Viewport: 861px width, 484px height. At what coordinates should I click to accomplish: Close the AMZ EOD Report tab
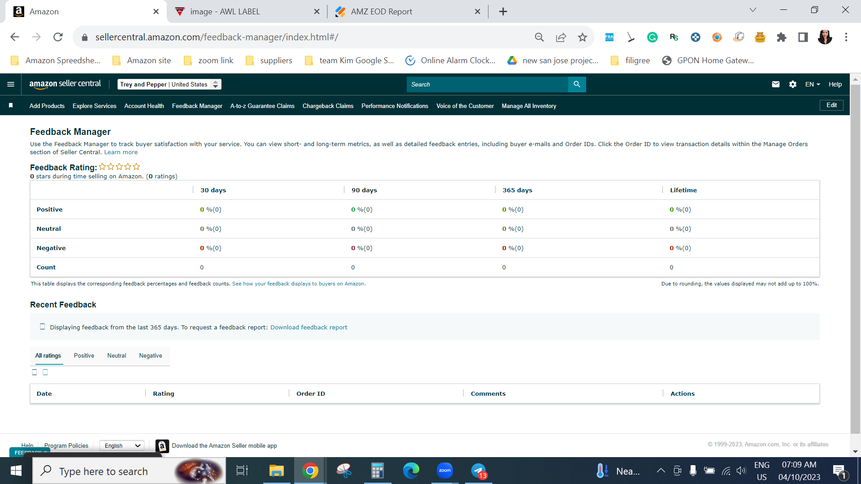pos(477,12)
